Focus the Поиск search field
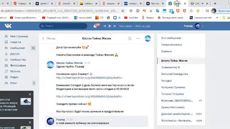 63,26
